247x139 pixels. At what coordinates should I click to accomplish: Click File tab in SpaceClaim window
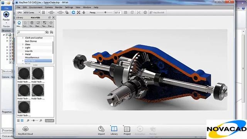(7, 8)
